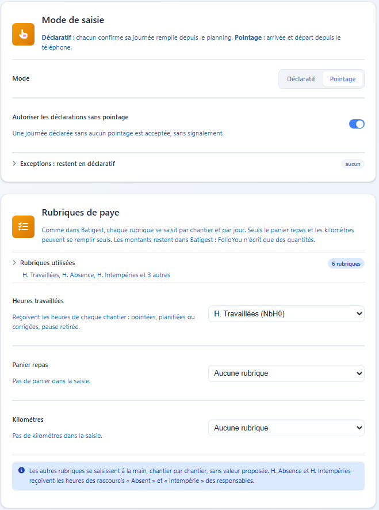
Task: Click the '6 rubriques' badge
Action: (346, 264)
